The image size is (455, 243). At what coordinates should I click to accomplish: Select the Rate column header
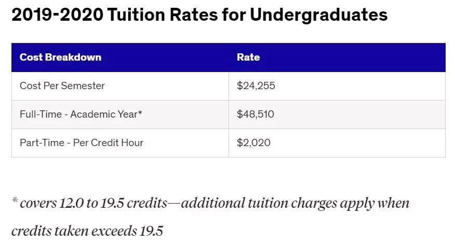(248, 57)
